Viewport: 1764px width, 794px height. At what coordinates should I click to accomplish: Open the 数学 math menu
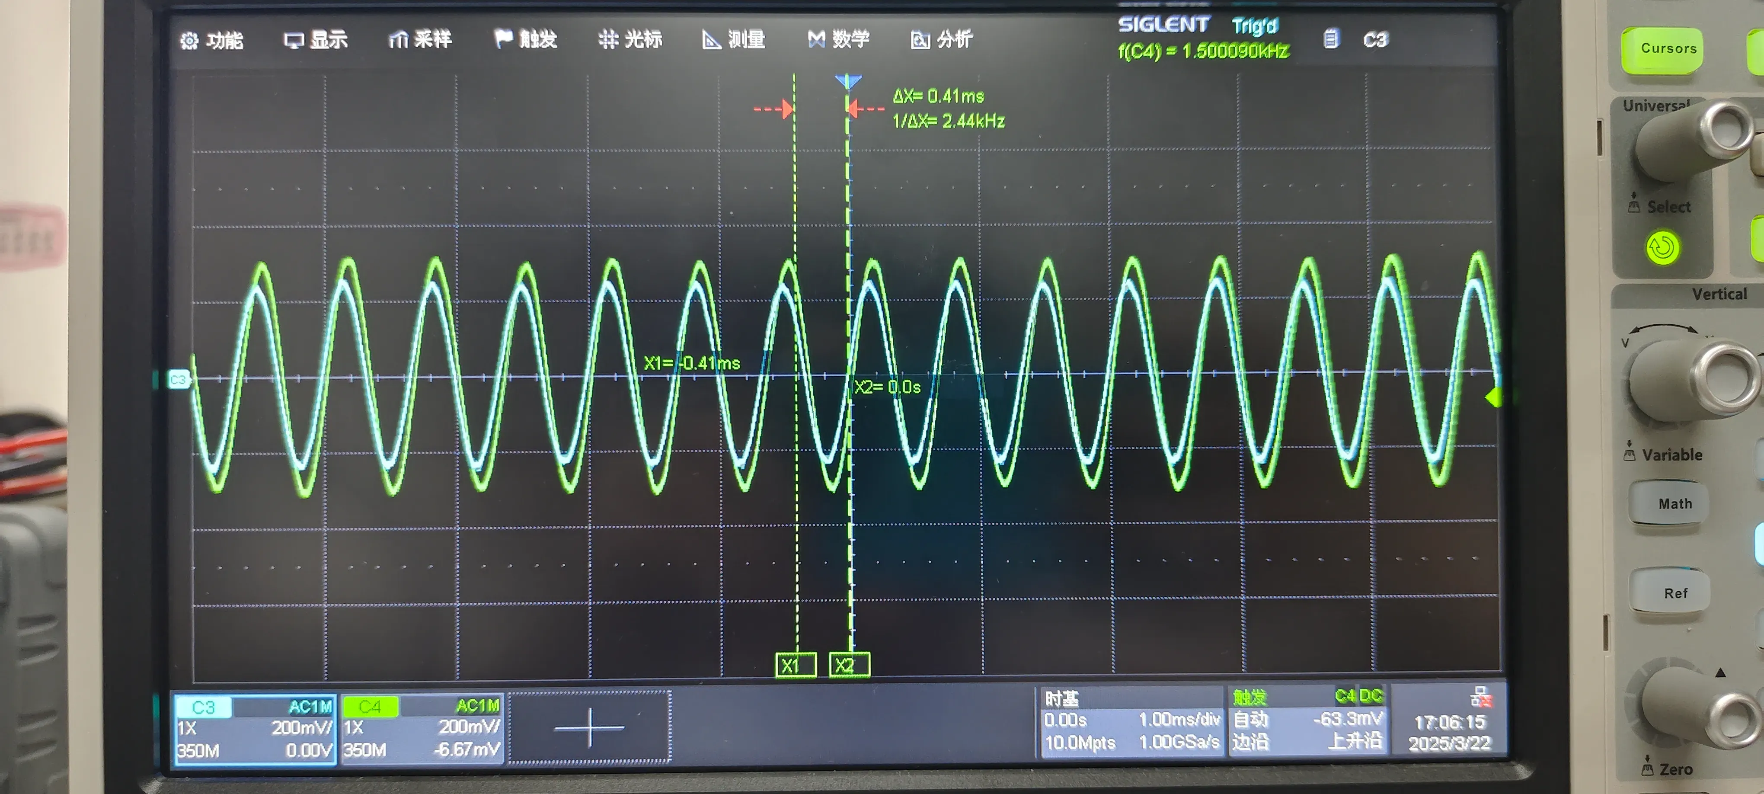tap(838, 39)
